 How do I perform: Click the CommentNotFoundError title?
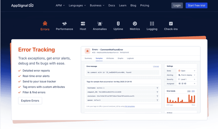pos(112,50)
